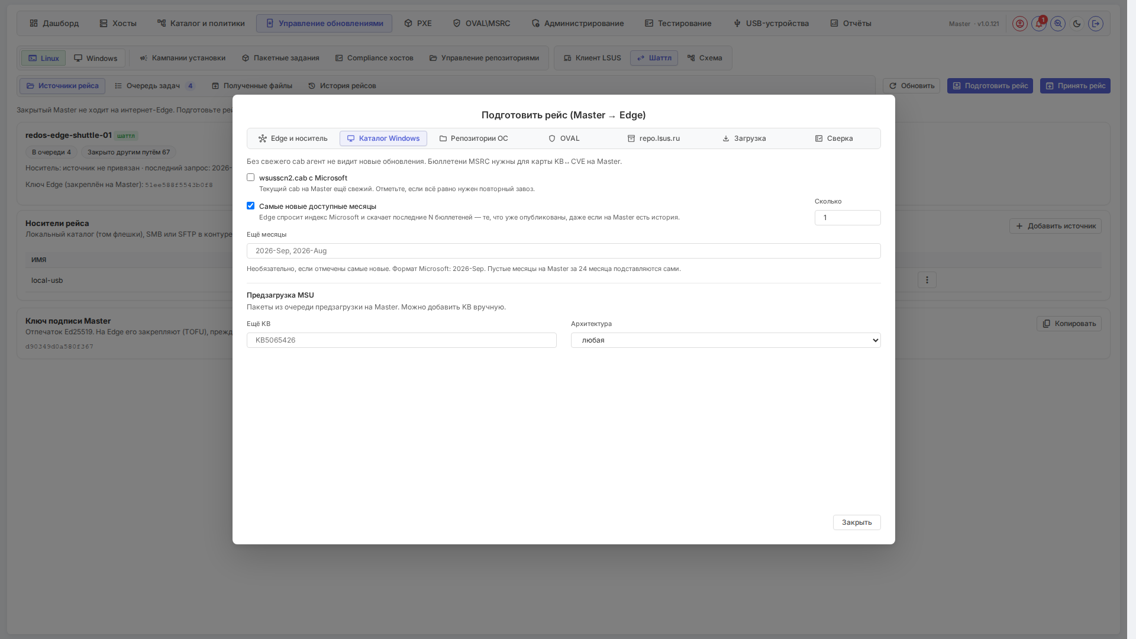Open notifications bell with badge
The image size is (1136, 639).
1039,24
